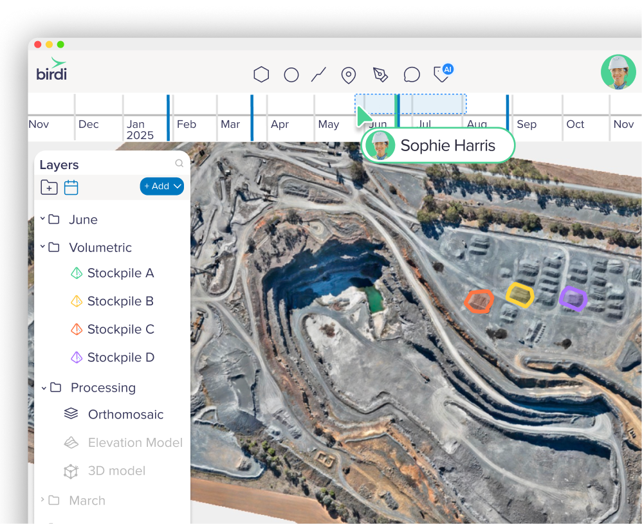
Task: Click the Layers panel heading
Action: (59, 165)
